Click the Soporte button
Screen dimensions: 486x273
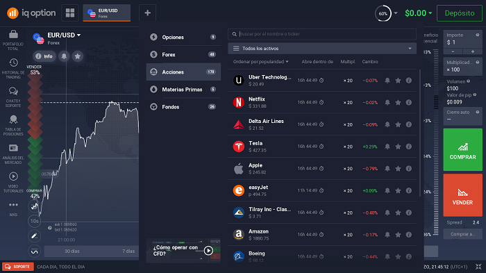[18, 267]
